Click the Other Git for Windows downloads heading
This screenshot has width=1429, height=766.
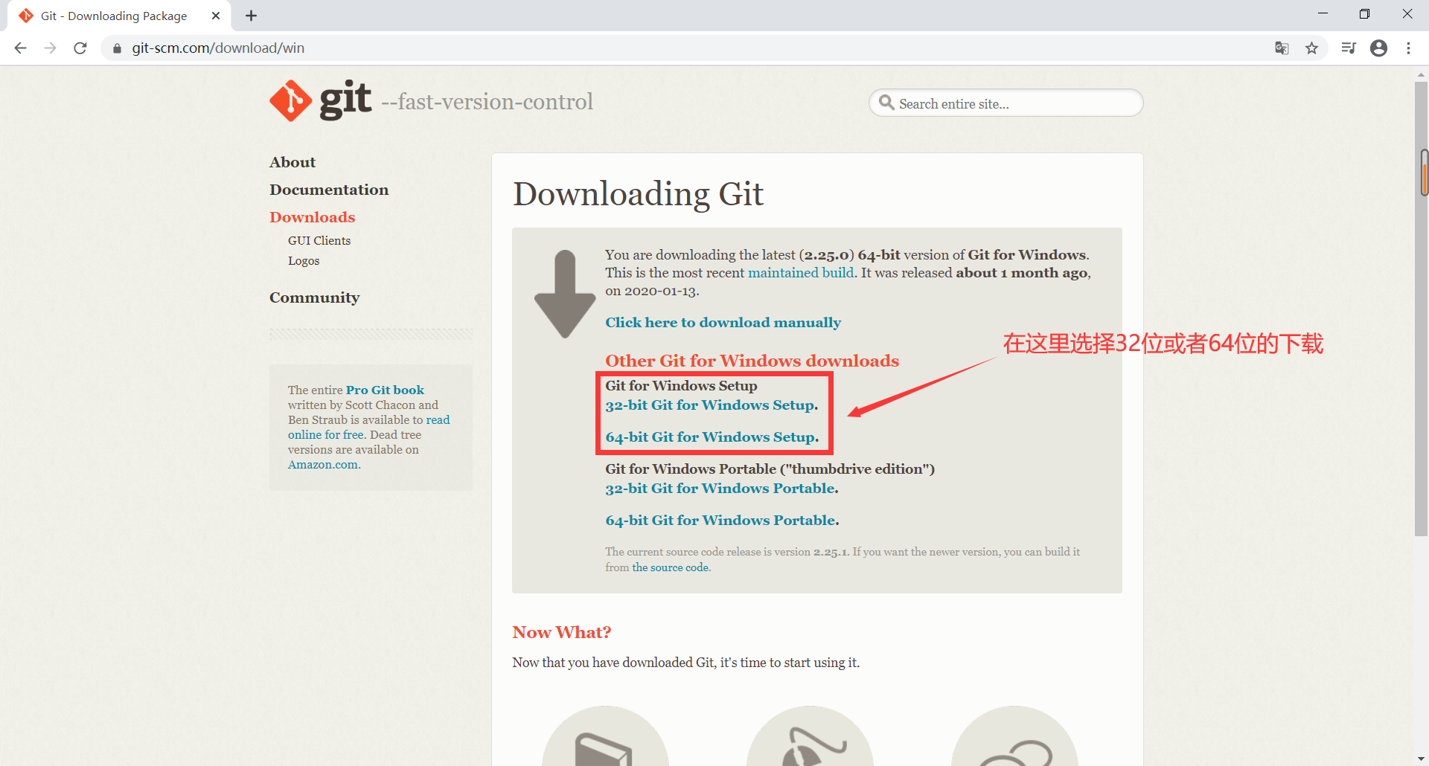(752, 361)
